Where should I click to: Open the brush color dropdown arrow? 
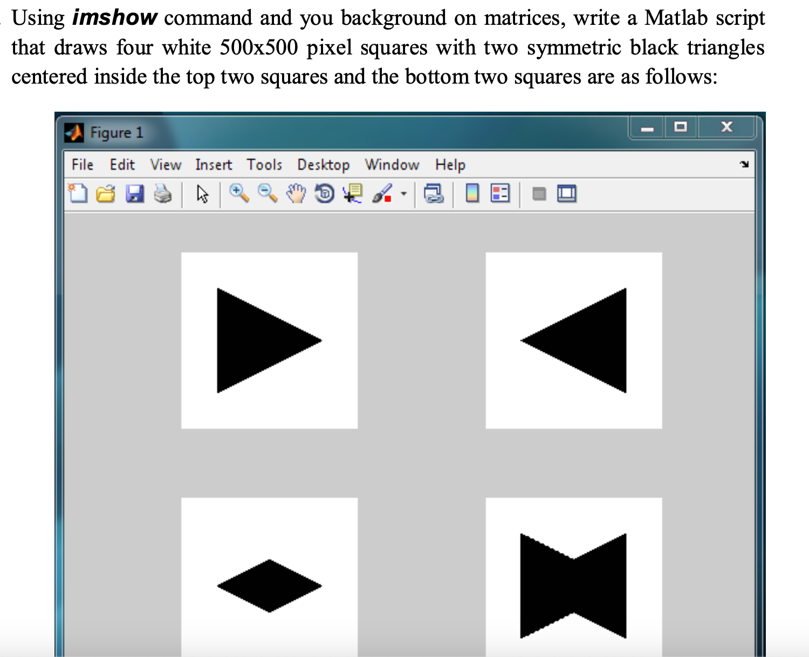(x=402, y=193)
